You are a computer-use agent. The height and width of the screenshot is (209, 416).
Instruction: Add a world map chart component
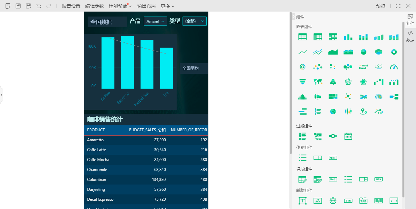point(318,82)
